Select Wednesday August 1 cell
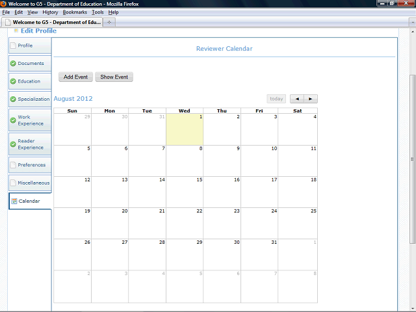416x312 pixels. click(185, 129)
